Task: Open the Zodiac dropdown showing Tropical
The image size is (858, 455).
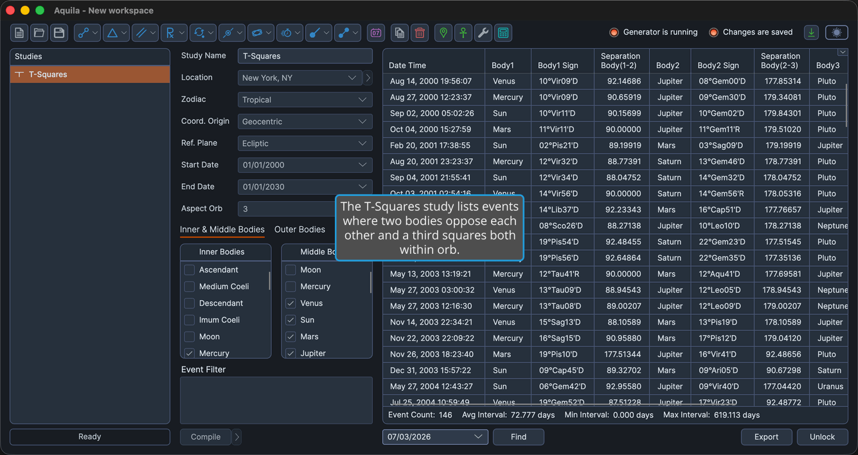Action: point(305,100)
